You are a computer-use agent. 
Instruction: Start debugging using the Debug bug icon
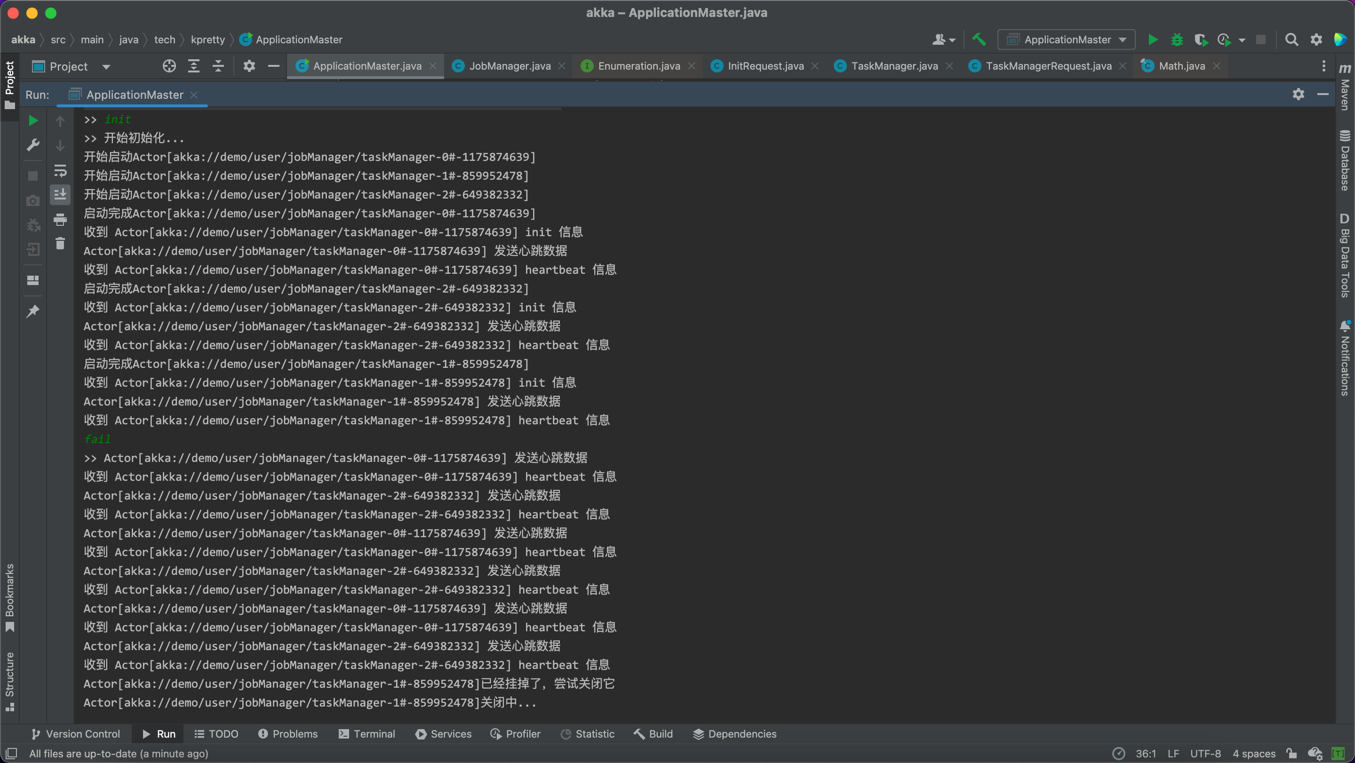(1177, 40)
